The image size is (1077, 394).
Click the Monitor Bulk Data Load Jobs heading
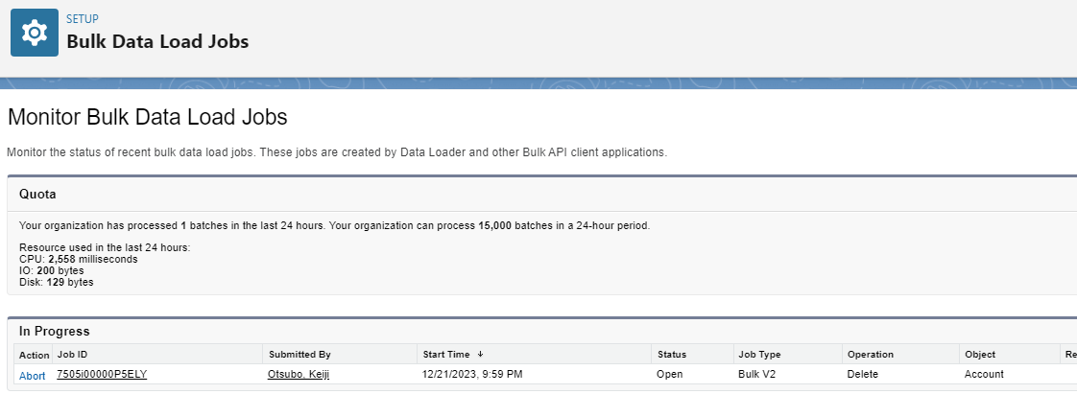148,117
